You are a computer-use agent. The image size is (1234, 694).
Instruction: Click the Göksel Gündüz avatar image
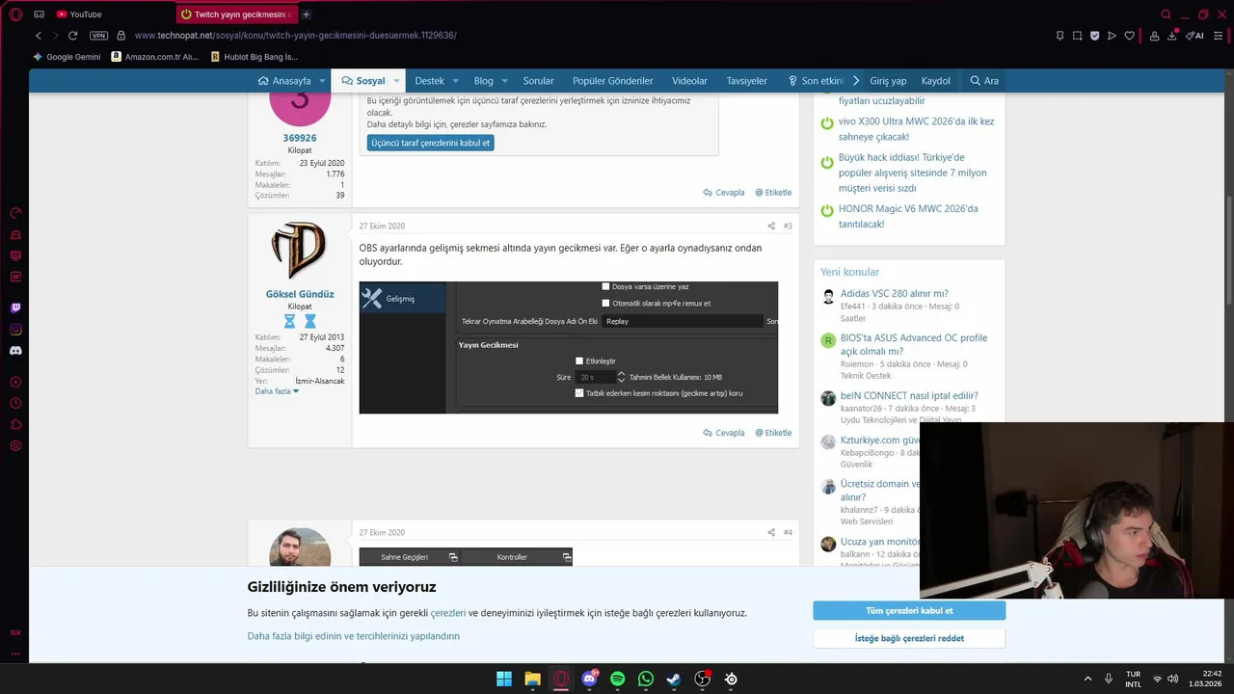pyautogui.click(x=300, y=251)
